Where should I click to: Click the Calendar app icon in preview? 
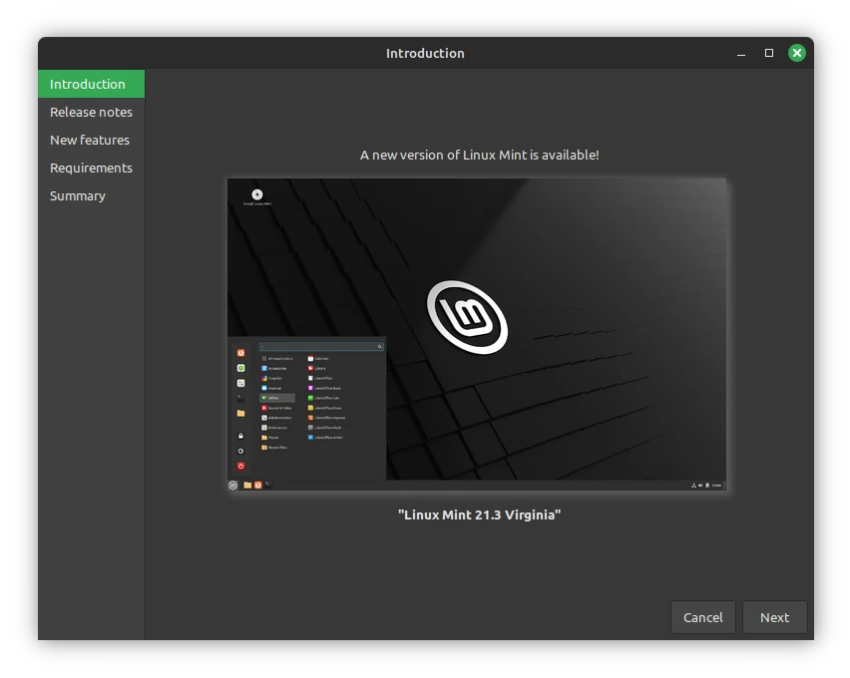(x=311, y=358)
